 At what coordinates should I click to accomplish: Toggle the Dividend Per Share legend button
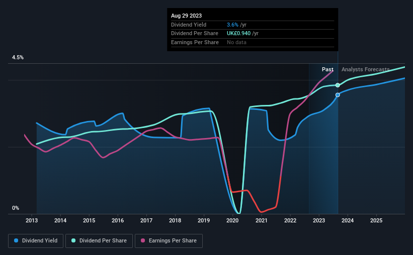coord(99,241)
